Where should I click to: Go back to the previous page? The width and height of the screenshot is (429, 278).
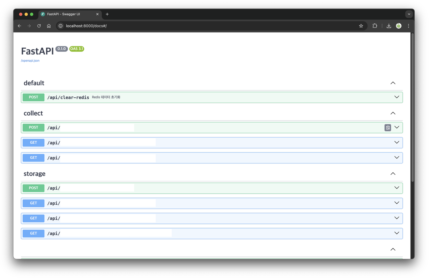(19, 26)
